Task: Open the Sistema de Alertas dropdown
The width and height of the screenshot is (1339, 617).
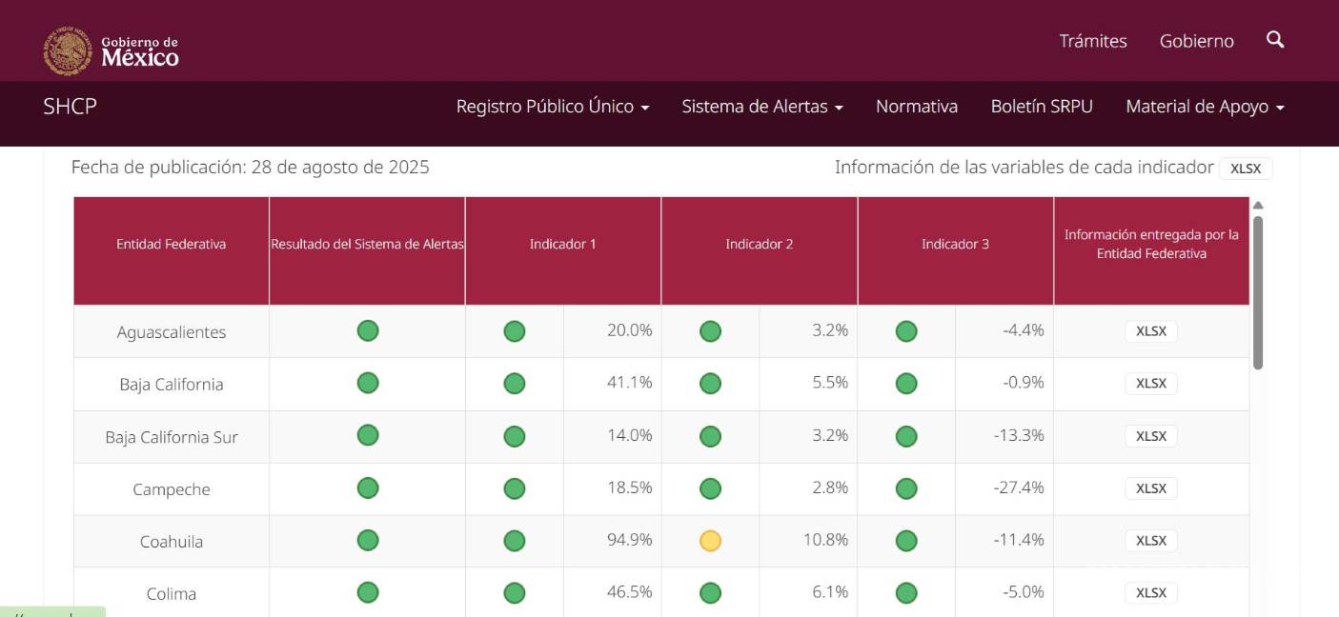Action: coord(761,107)
